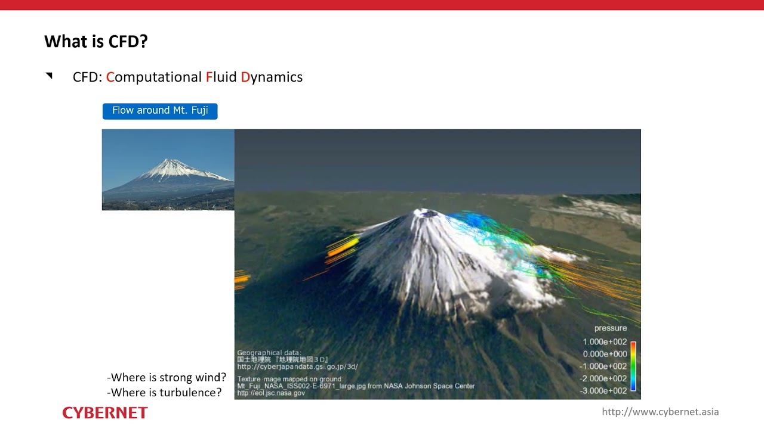Click the Mt_Fuji_NASA_ISS002-E-6971_large.jpg filename text
Viewport: 764px width, 429px height.
click(x=301, y=386)
